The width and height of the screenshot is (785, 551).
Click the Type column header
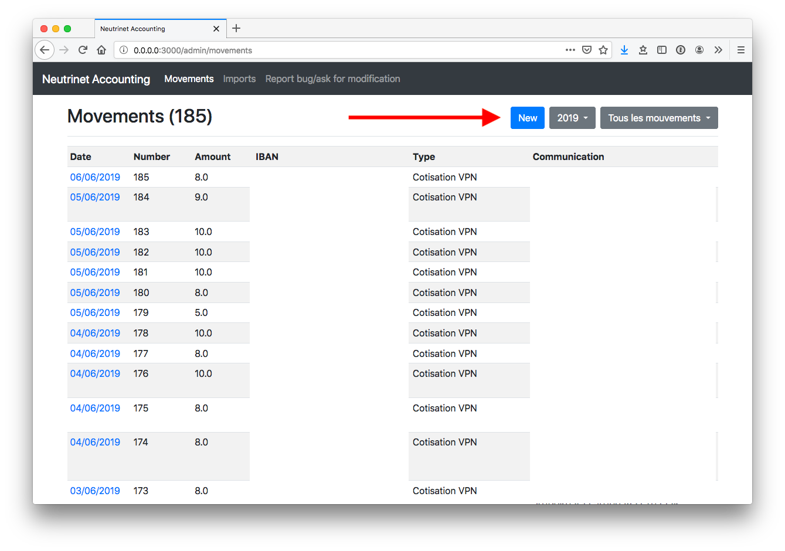pos(424,157)
